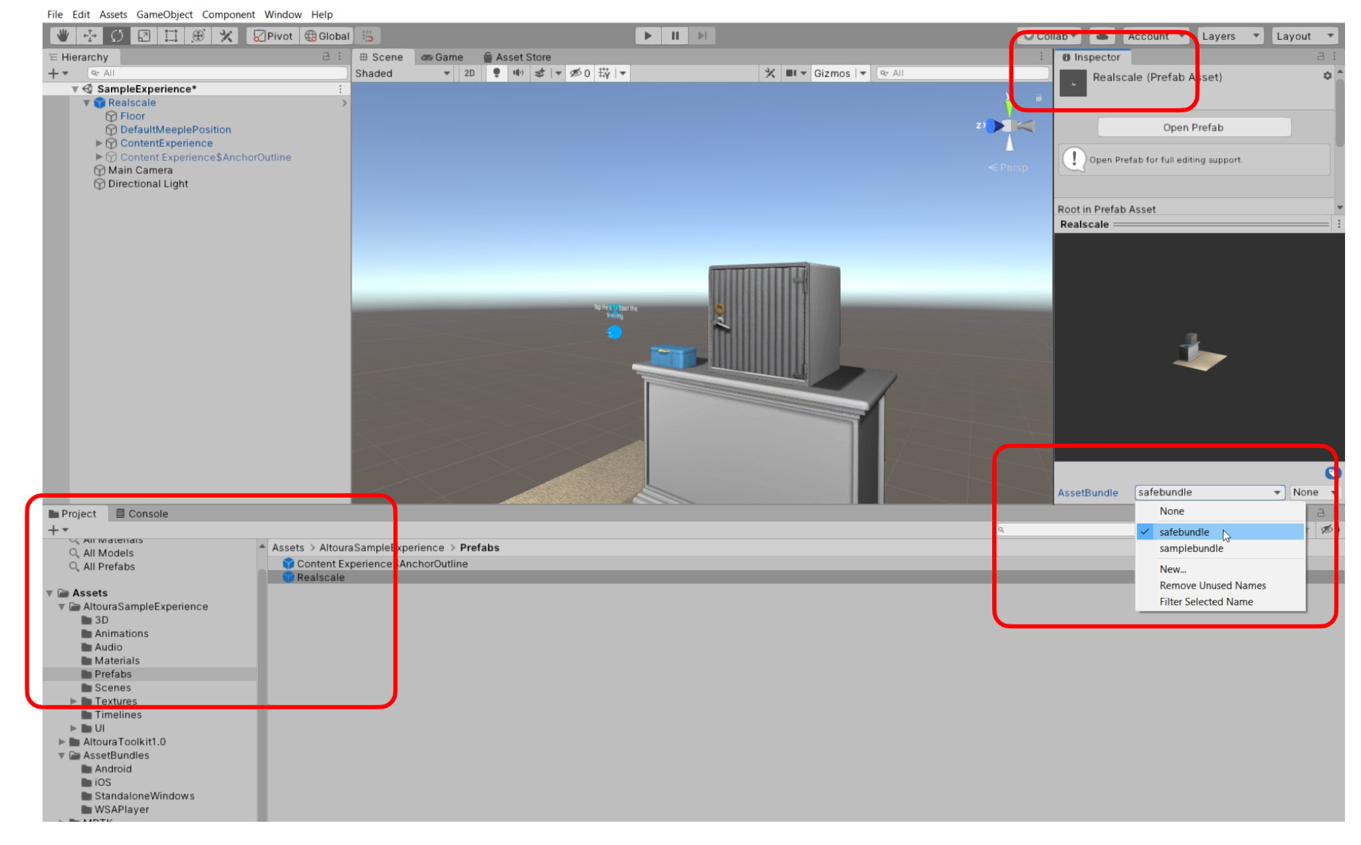Open the GameObject menu
The height and width of the screenshot is (845, 1361).
(x=164, y=14)
